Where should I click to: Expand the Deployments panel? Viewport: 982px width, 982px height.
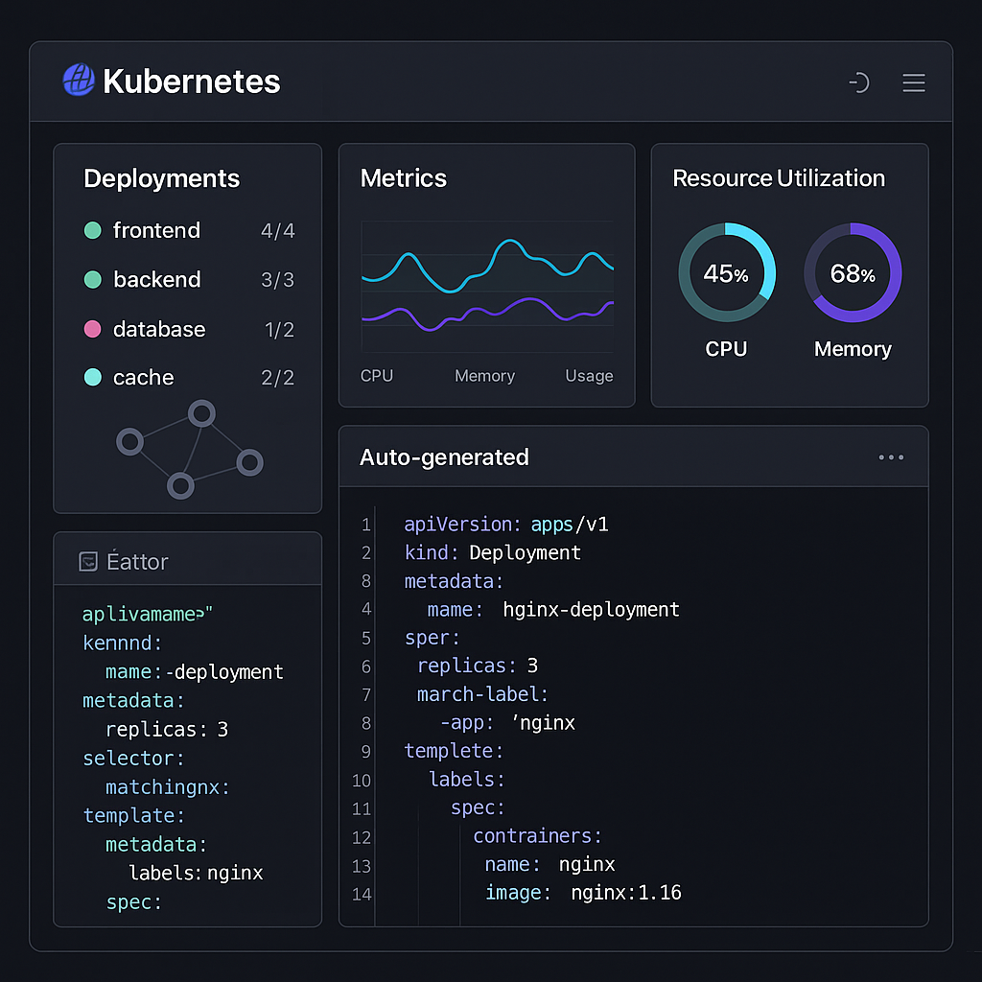[161, 178]
